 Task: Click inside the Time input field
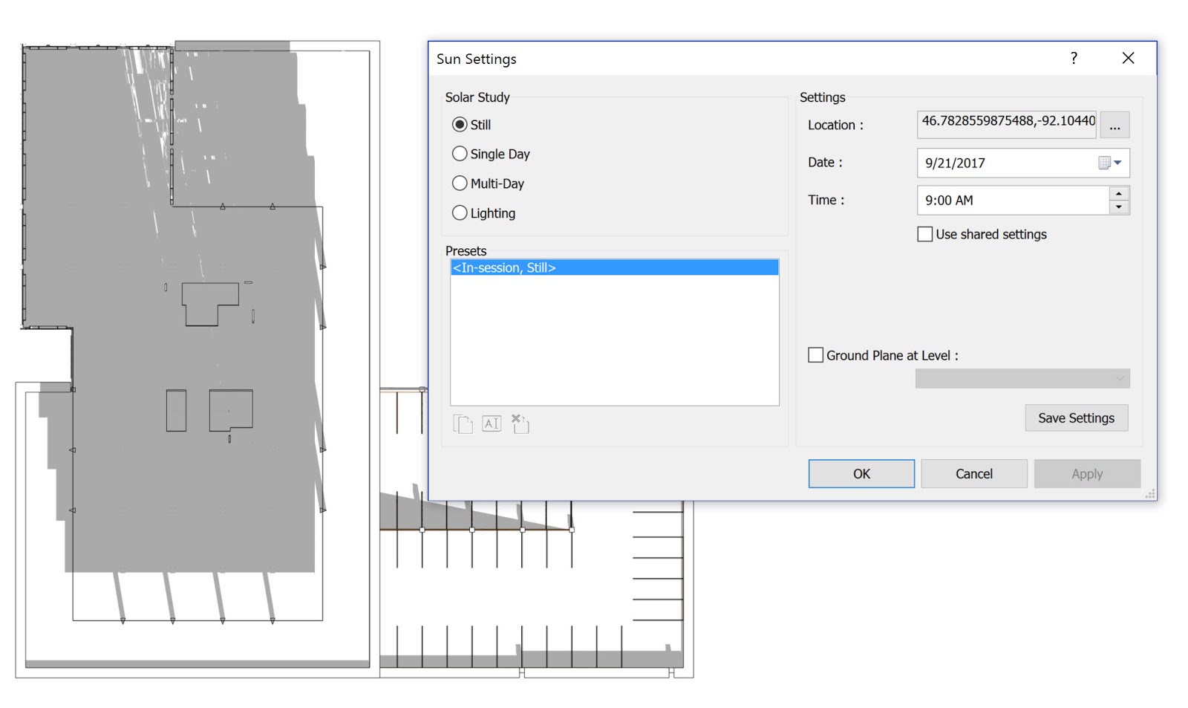click(x=1002, y=200)
